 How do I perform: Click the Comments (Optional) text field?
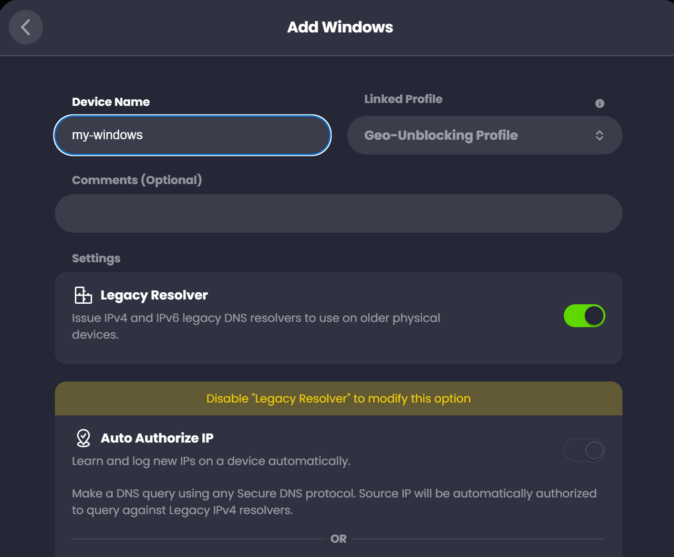click(339, 213)
